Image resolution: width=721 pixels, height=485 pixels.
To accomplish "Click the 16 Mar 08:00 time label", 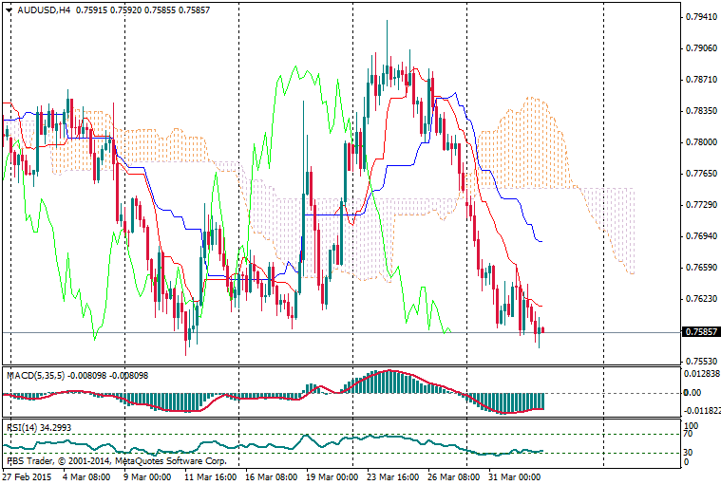I will tap(272, 476).
